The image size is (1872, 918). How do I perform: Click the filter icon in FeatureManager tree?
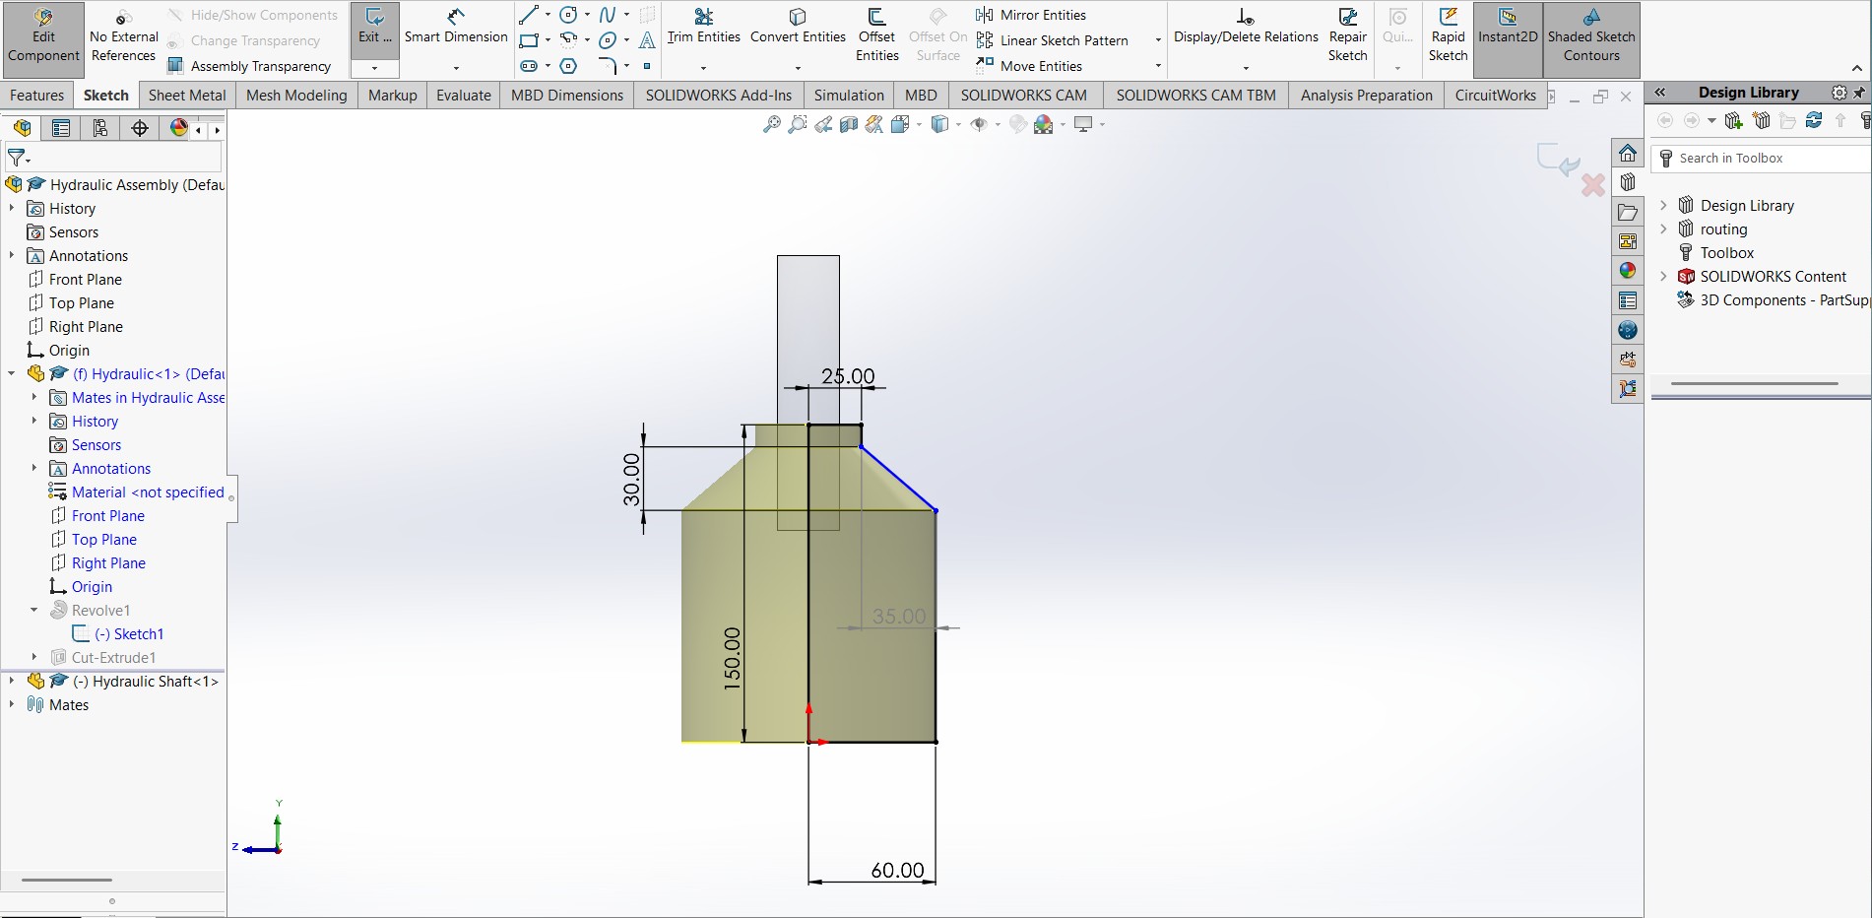coord(15,158)
